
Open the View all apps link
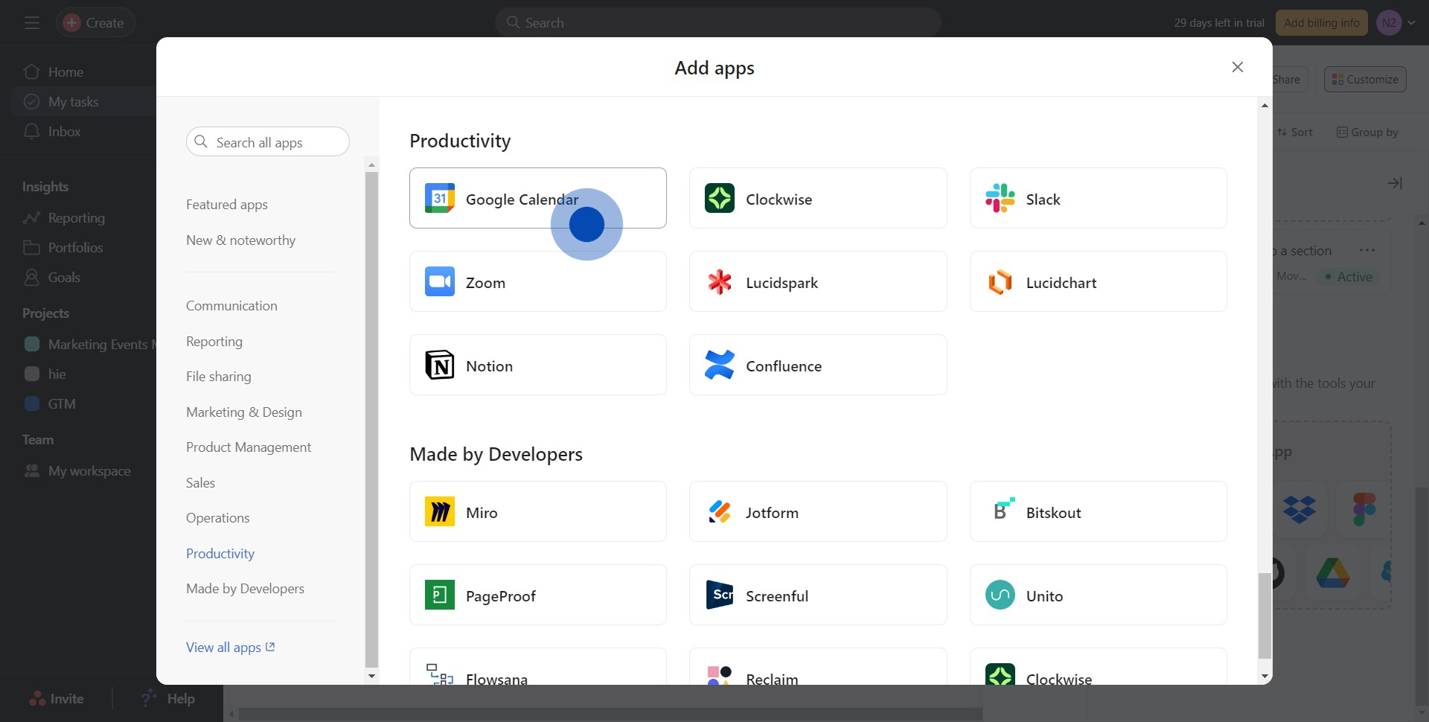230,647
